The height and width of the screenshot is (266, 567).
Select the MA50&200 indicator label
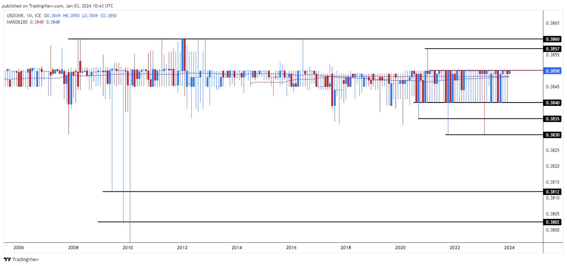click(x=16, y=22)
